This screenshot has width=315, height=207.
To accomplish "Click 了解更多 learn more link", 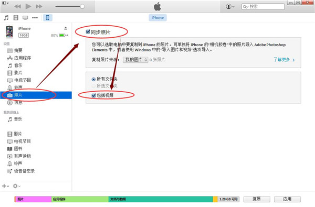I will tap(284, 60).
